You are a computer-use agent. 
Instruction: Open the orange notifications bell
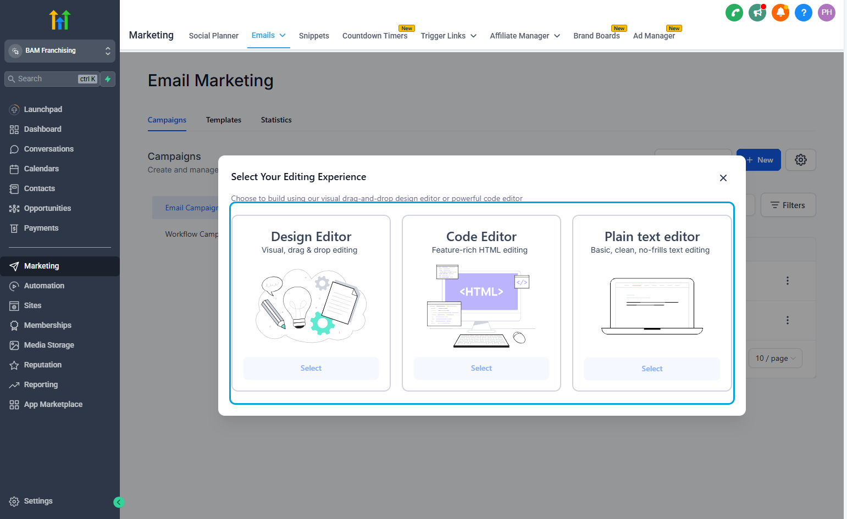[780, 13]
